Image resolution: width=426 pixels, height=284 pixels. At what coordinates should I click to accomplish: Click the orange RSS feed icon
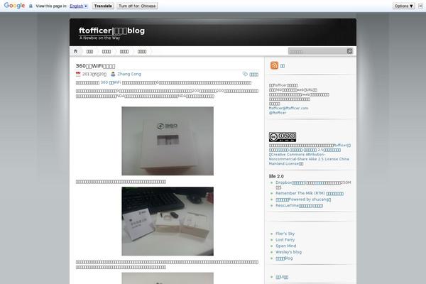pyautogui.click(x=274, y=65)
